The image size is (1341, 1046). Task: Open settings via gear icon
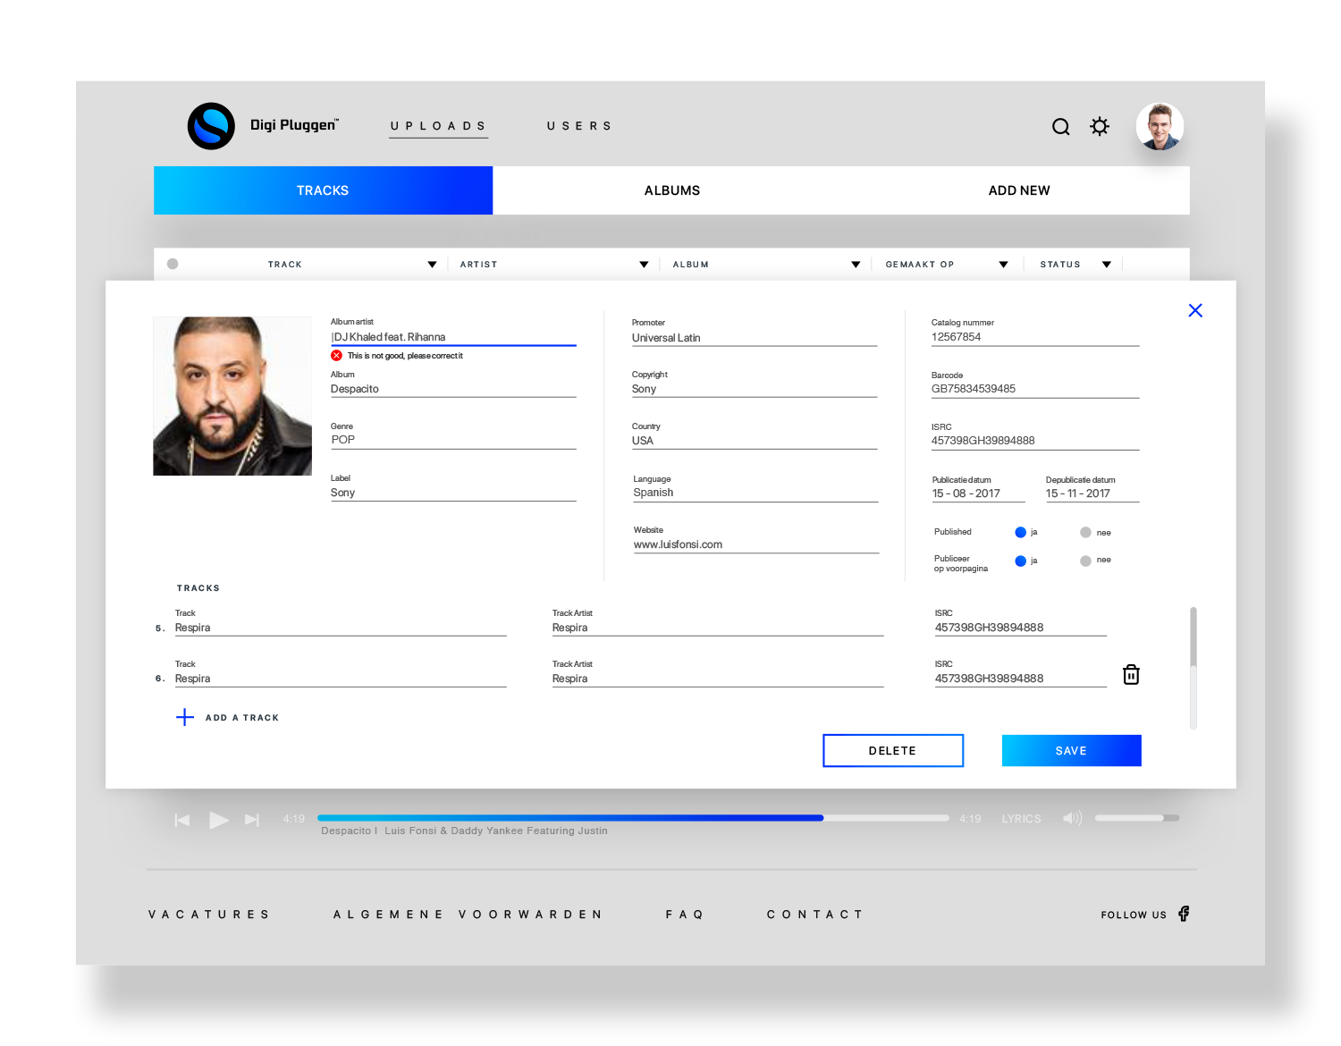click(1100, 126)
